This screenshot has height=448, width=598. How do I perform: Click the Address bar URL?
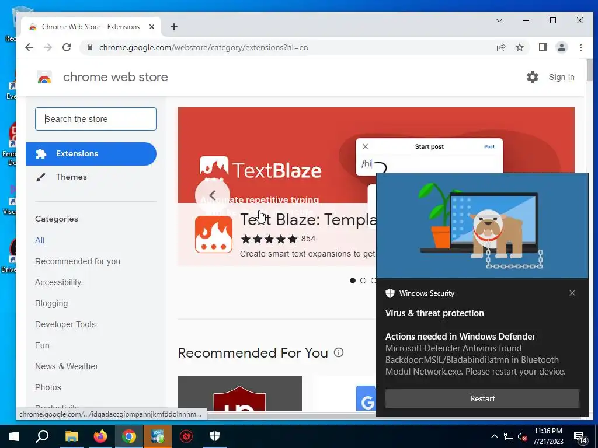203,47
